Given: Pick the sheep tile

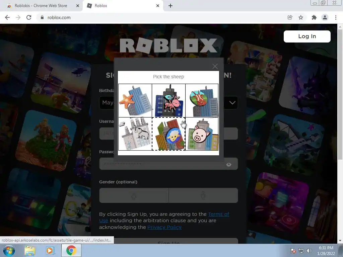Looking at the screenshot, I should click(x=169, y=134).
